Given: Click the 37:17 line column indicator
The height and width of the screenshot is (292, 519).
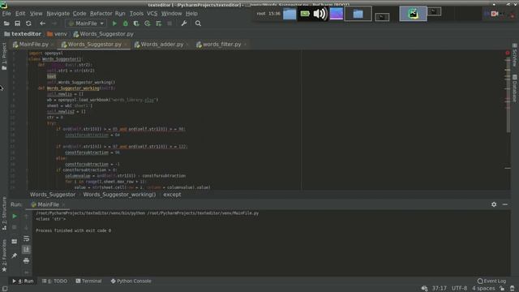Looking at the screenshot, I should (x=440, y=289).
